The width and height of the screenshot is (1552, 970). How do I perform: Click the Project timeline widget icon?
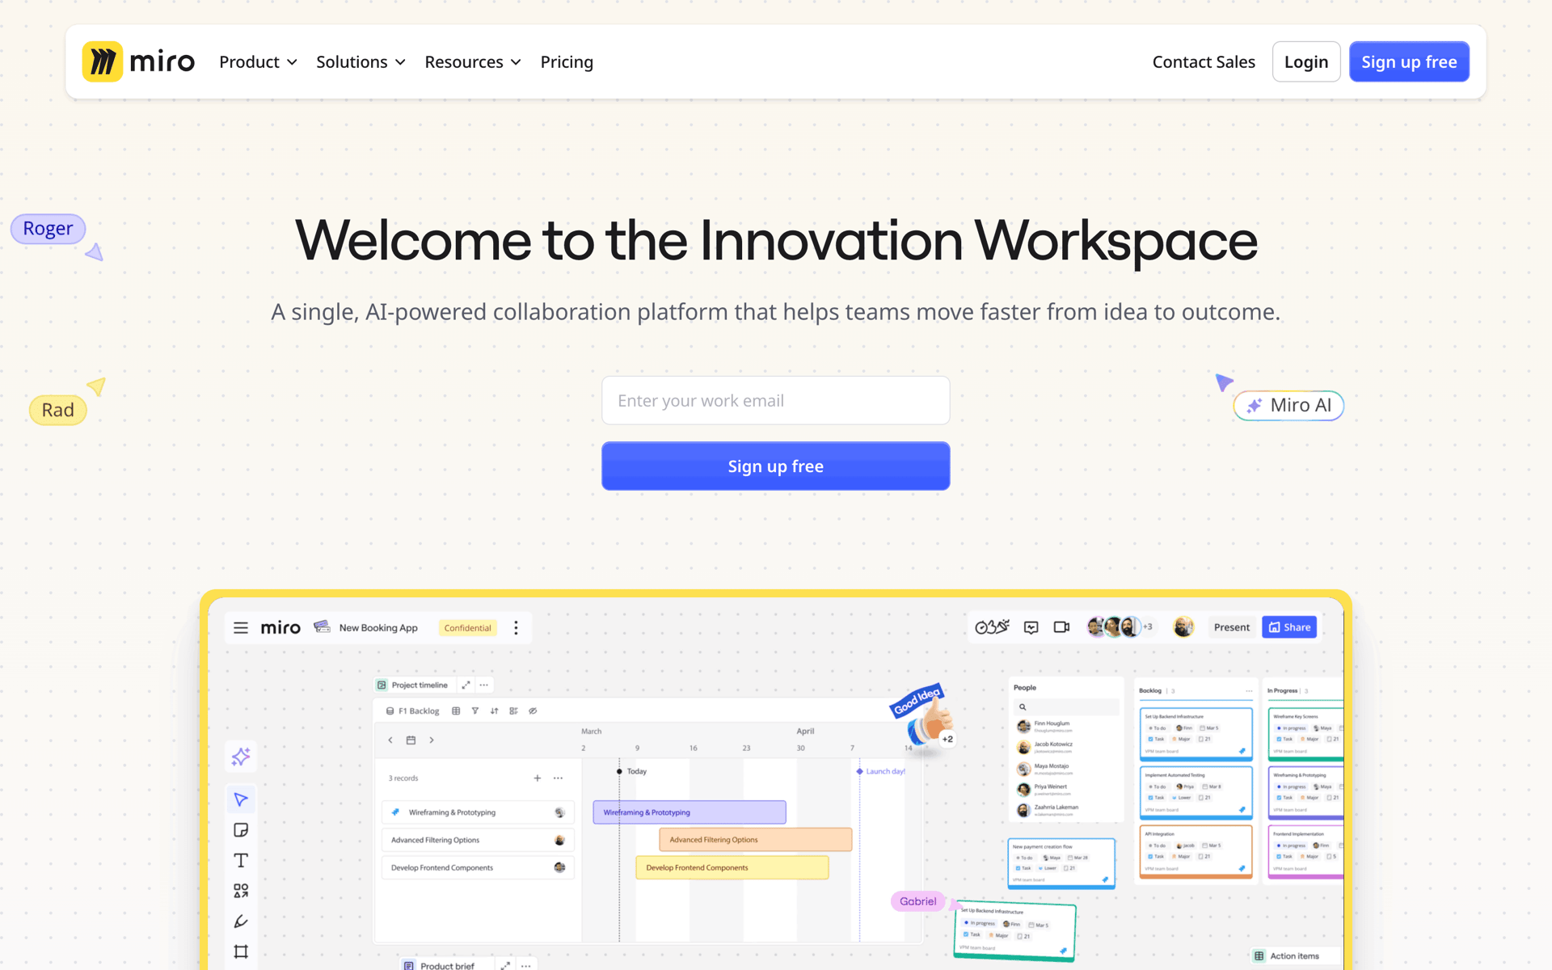click(x=382, y=685)
